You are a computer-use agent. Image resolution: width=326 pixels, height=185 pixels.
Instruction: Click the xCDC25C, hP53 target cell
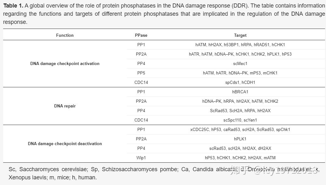coord(240,129)
